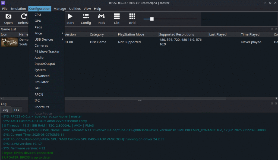The width and height of the screenshot is (278, 160).
Task: Click the 'Not Supported' cell
Action: pos(129,42)
